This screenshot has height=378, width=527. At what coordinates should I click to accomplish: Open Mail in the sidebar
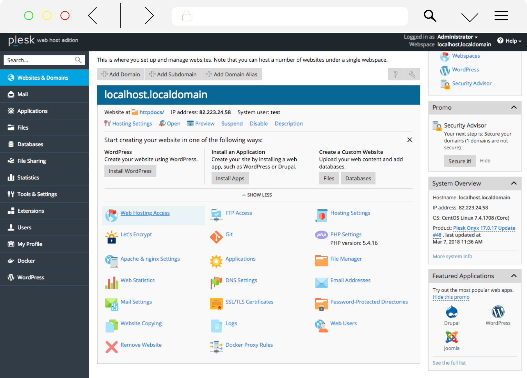[x=44, y=94]
